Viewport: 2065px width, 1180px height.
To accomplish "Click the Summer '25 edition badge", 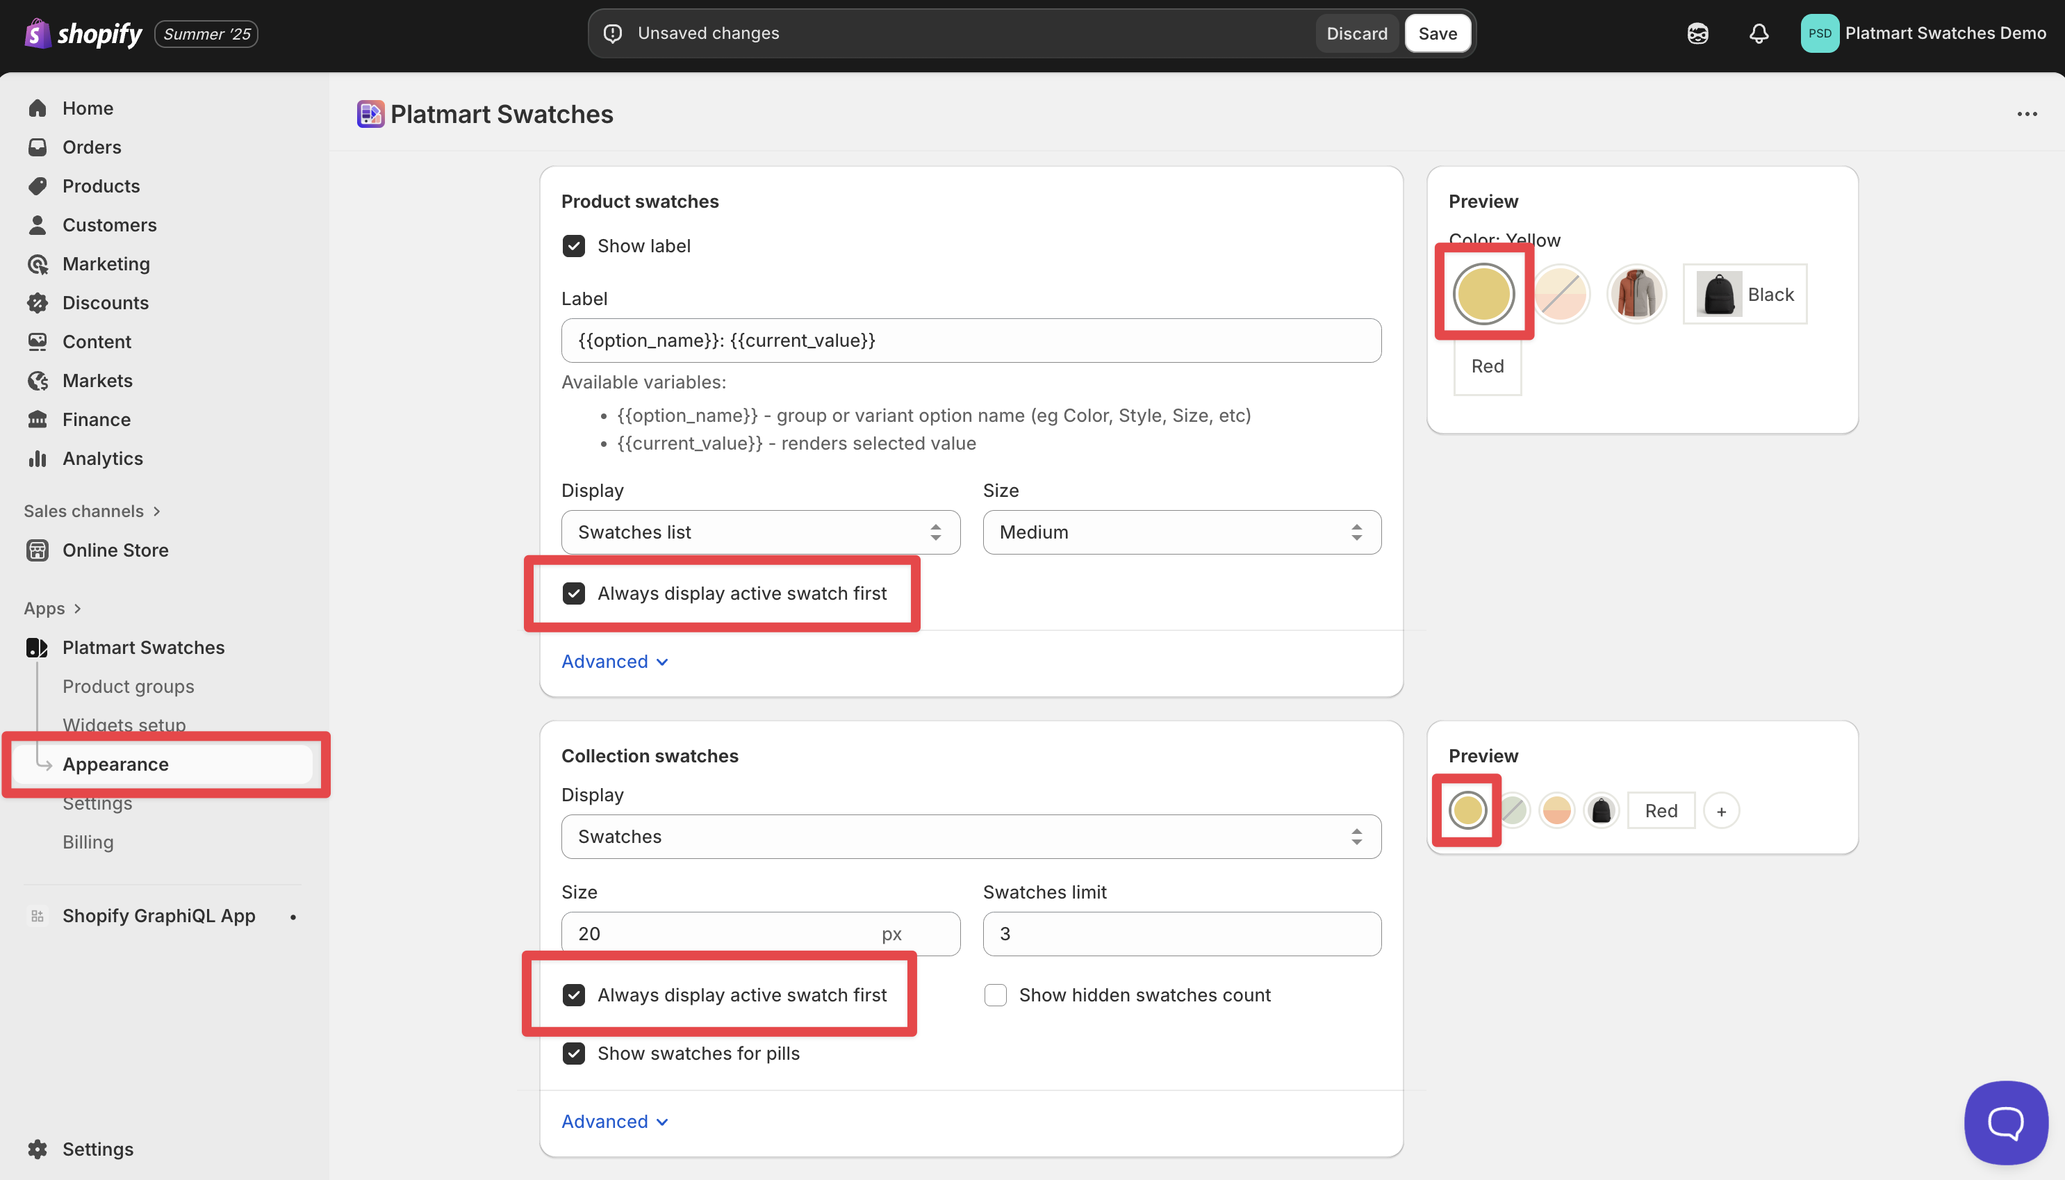I will [x=206, y=33].
